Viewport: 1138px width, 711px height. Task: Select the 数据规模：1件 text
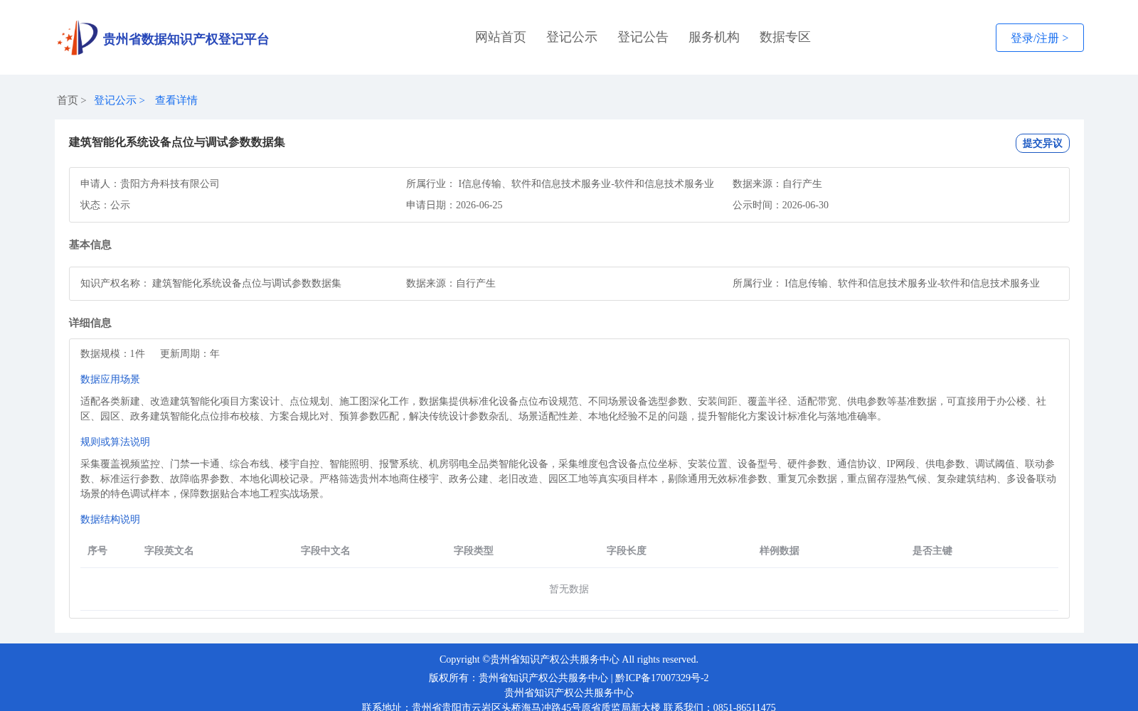[112, 353]
